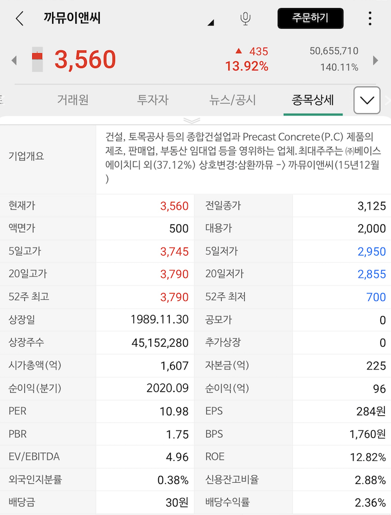Tap the 순이익(억) value 96
This screenshot has width=391, height=515.
pyautogui.click(x=379, y=389)
